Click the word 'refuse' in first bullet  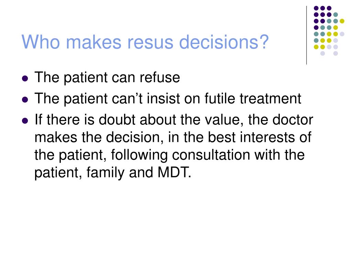click(159, 77)
